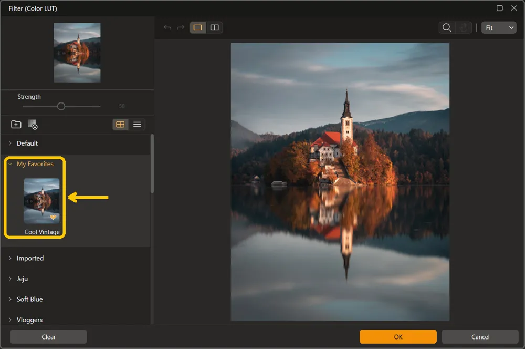Click the Default category label
The image size is (525, 349).
click(x=27, y=143)
